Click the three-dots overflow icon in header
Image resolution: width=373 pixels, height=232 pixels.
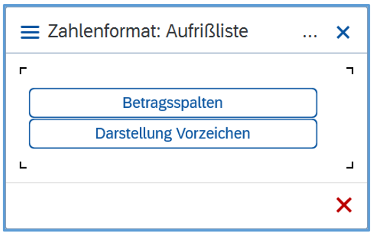(310, 33)
